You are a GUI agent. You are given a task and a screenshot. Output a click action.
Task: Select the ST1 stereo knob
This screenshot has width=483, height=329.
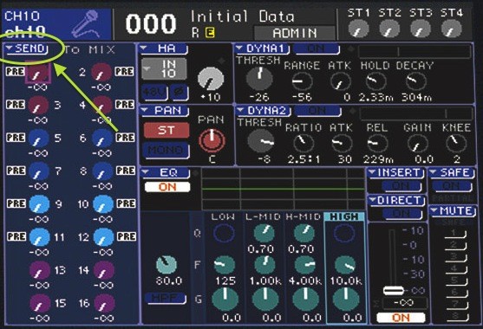358,29
